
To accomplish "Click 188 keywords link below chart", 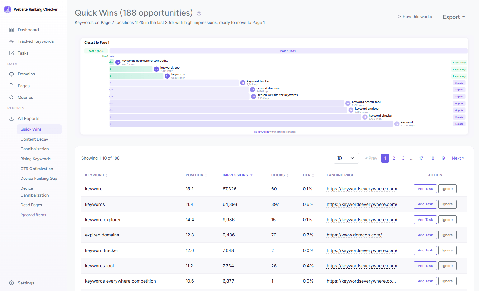I will coord(261,132).
